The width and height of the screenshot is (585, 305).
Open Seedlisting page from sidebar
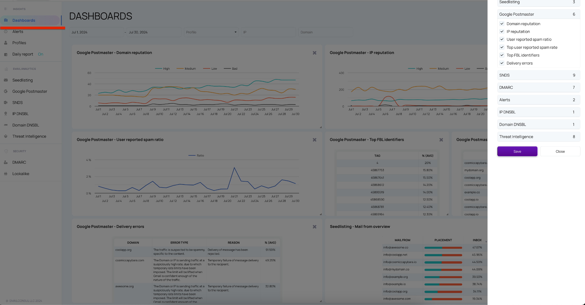[23, 80]
